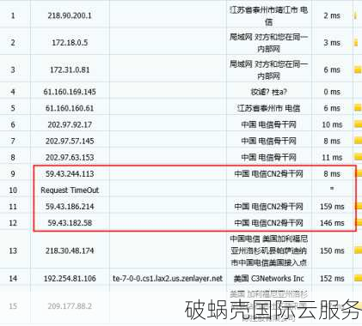362x326 pixels.
Task: Select the 2 ms latency of 218.90.200.1
Action: (332, 15)
